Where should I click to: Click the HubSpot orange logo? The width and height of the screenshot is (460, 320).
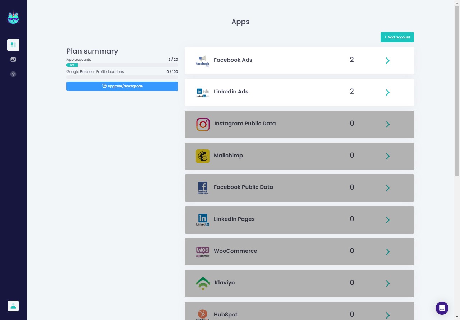[x=203, y=315]
